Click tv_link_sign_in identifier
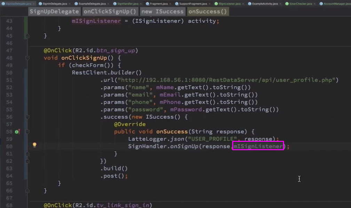 click(x=123, y=205)
